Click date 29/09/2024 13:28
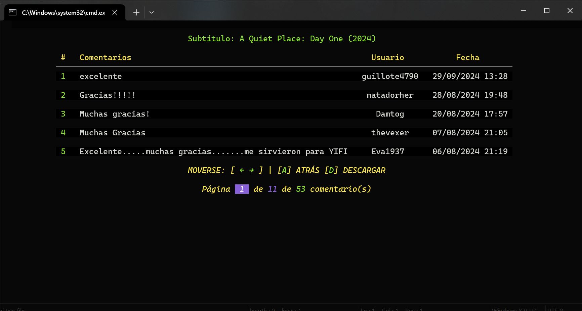The image size is (582, 311). 470,76
